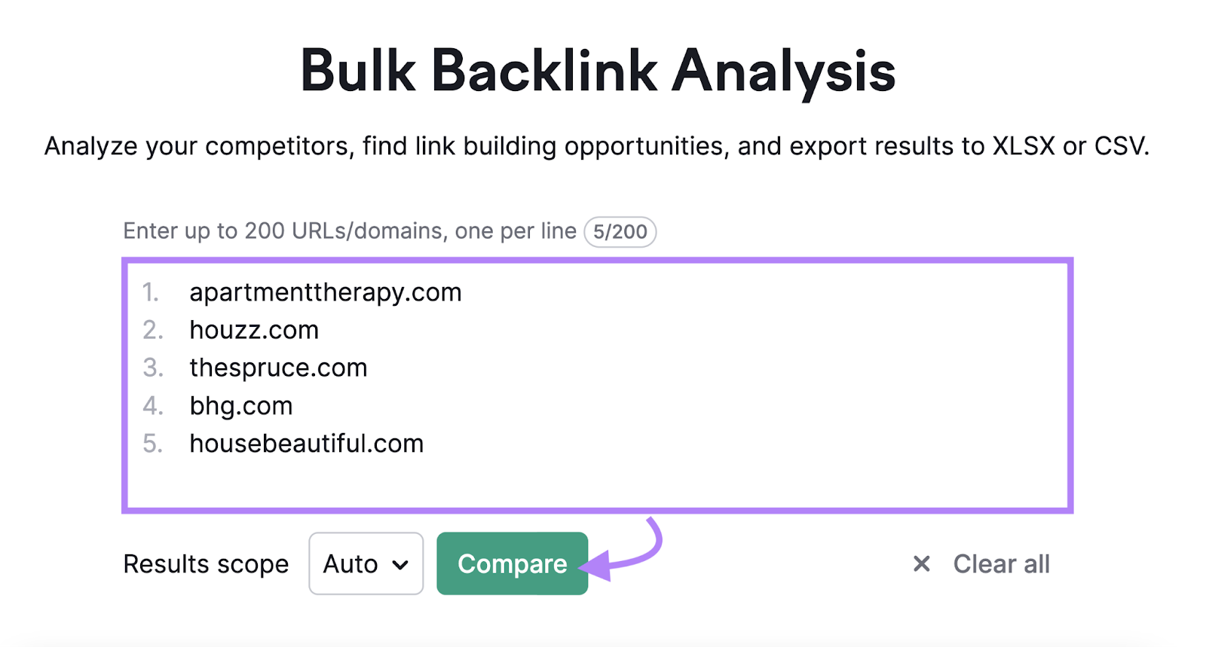Click the instructions line above the input

pos(349,230)
